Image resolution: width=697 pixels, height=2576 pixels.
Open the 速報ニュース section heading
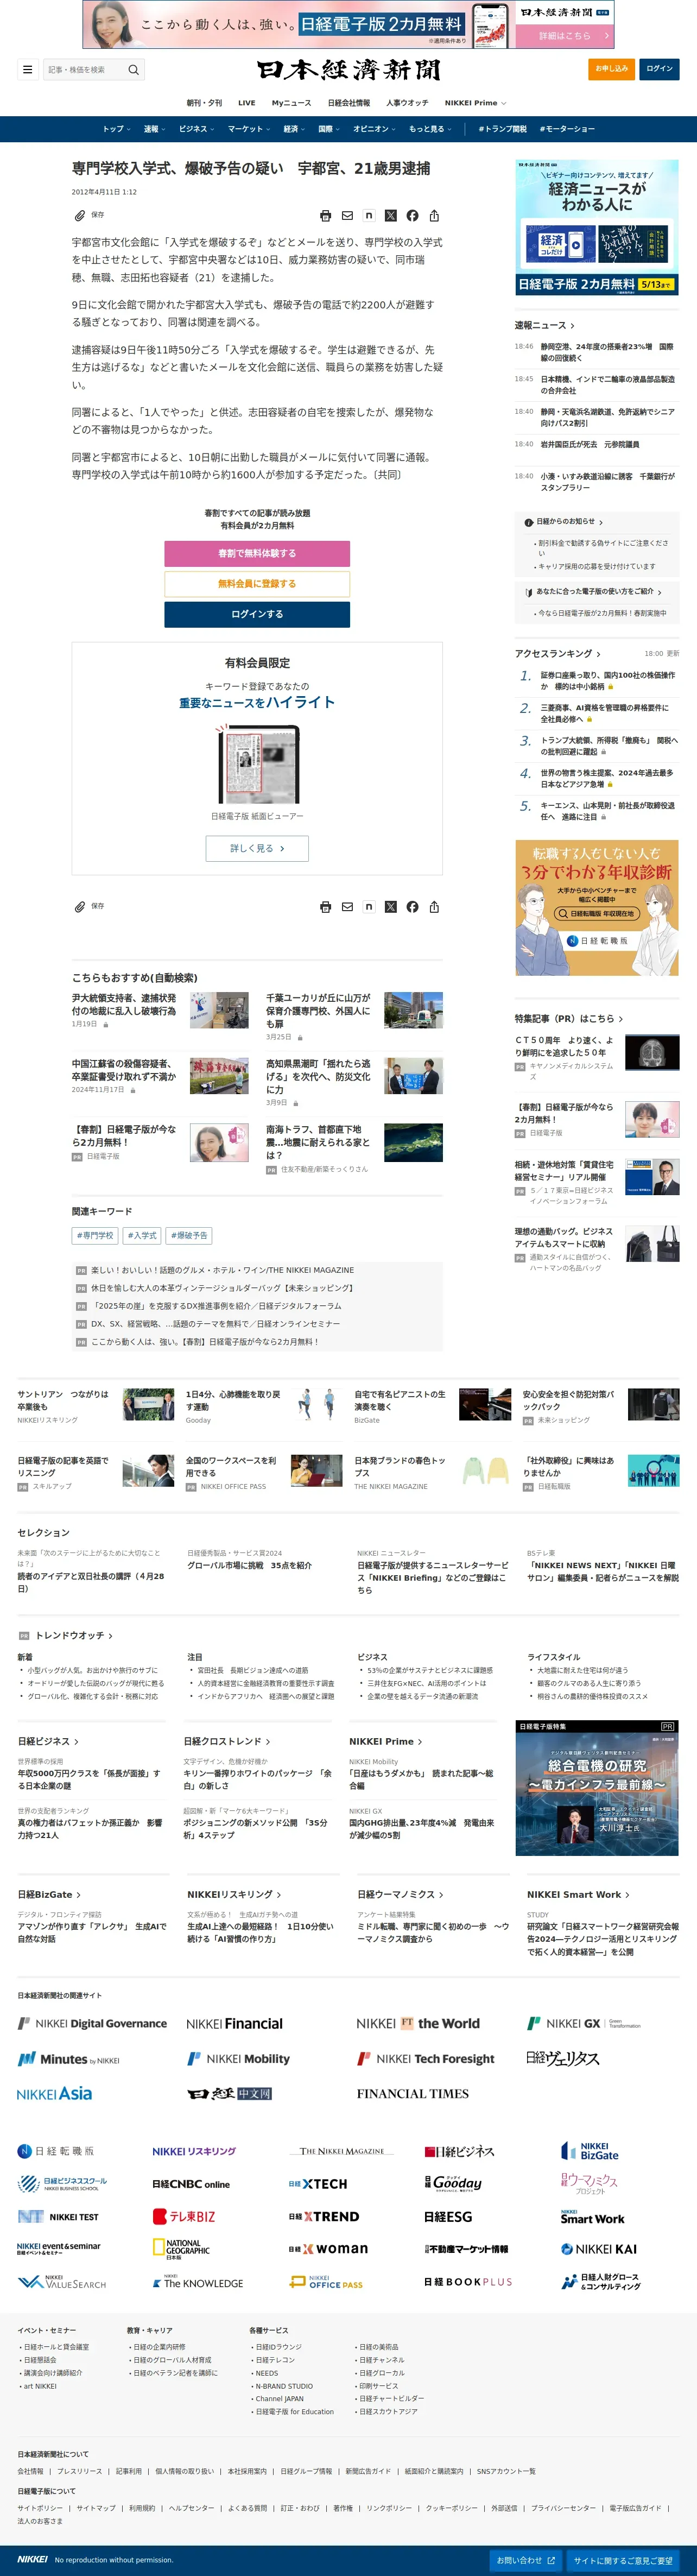click(545, 325)
